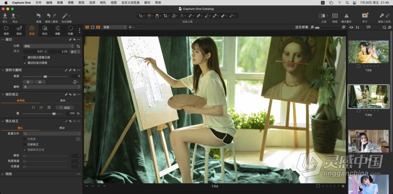Screen dimensions: 393x194
Task: Click the copy adjustments arrow icon
Action: (382, 16)
